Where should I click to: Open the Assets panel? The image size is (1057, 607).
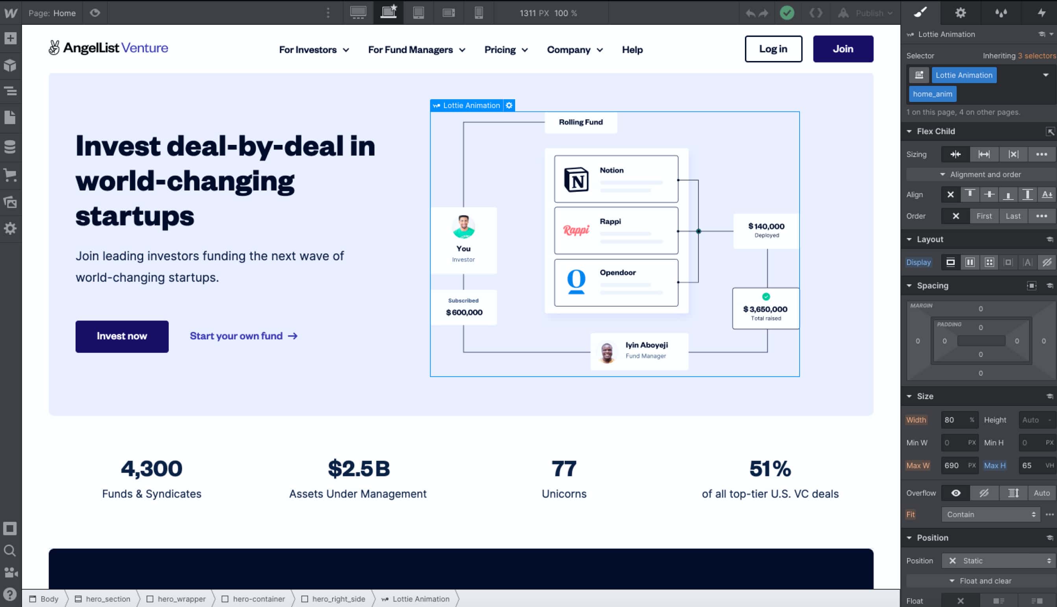click(10, 202)
